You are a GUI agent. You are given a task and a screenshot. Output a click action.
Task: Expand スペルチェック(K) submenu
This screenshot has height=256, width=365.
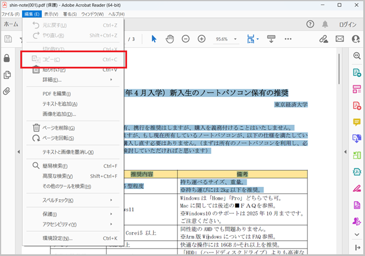[x=73, y=200]
